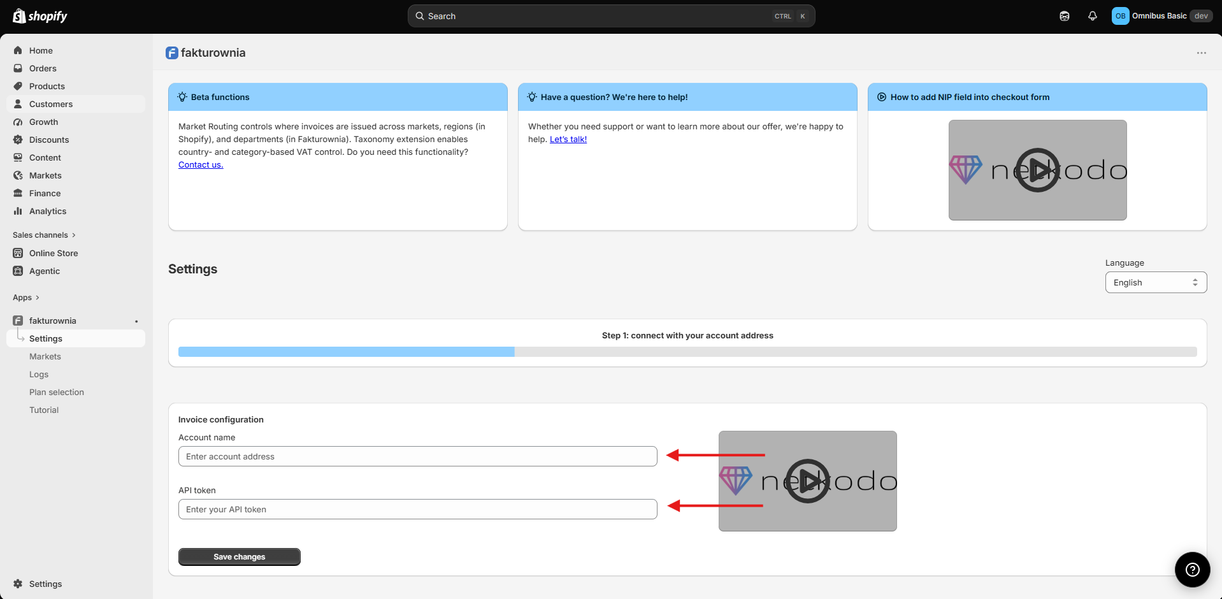Screen dimensions: 1222x599
Task: Expand the Apps section
Action: [26, 298]
